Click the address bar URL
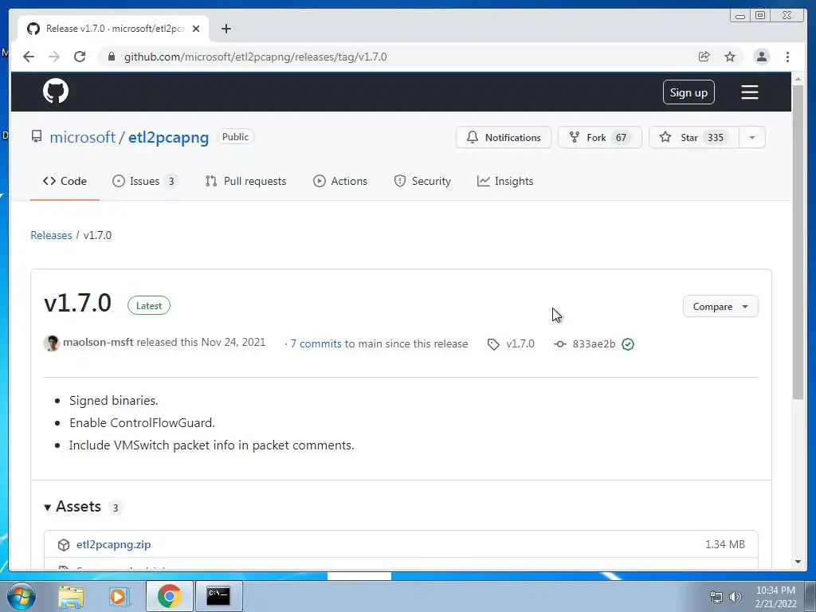The height and width of the screenshot is (612, 816). pyautogui.click(x=255, y=57)
